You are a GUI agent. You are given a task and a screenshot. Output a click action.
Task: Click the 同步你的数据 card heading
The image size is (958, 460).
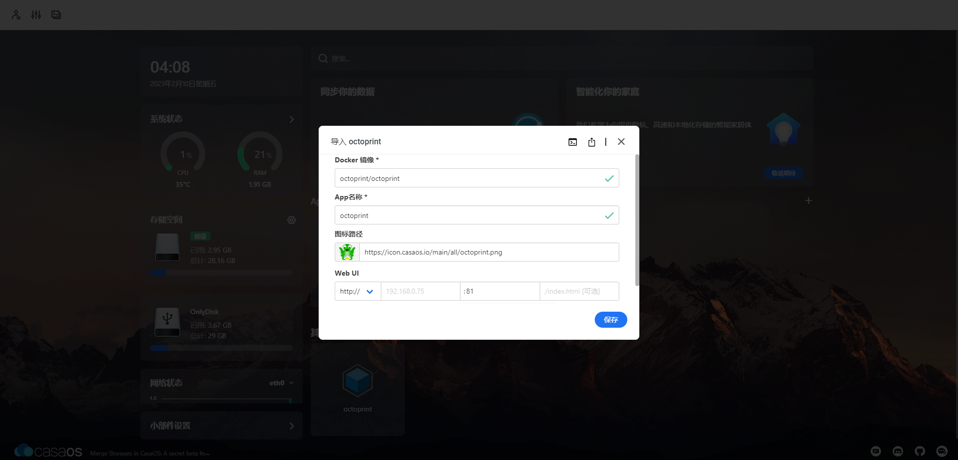348,92
